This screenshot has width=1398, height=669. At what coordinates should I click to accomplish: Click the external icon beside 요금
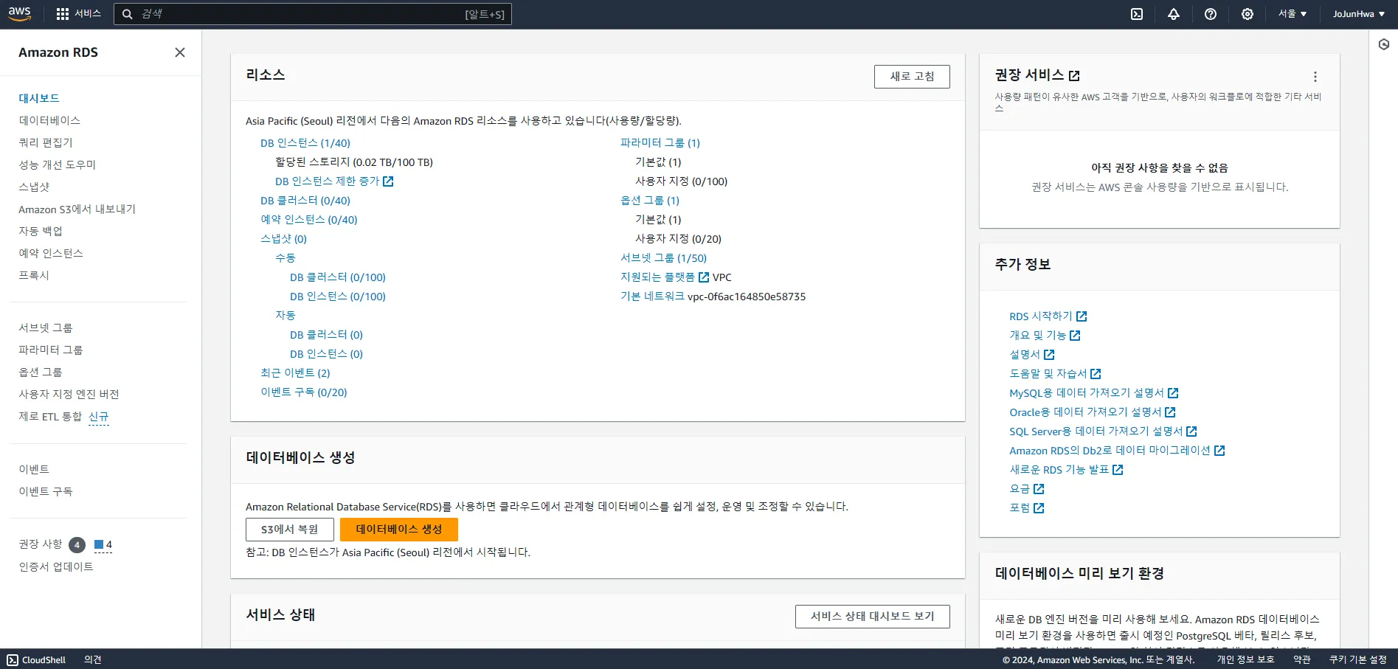point(1039,489)
